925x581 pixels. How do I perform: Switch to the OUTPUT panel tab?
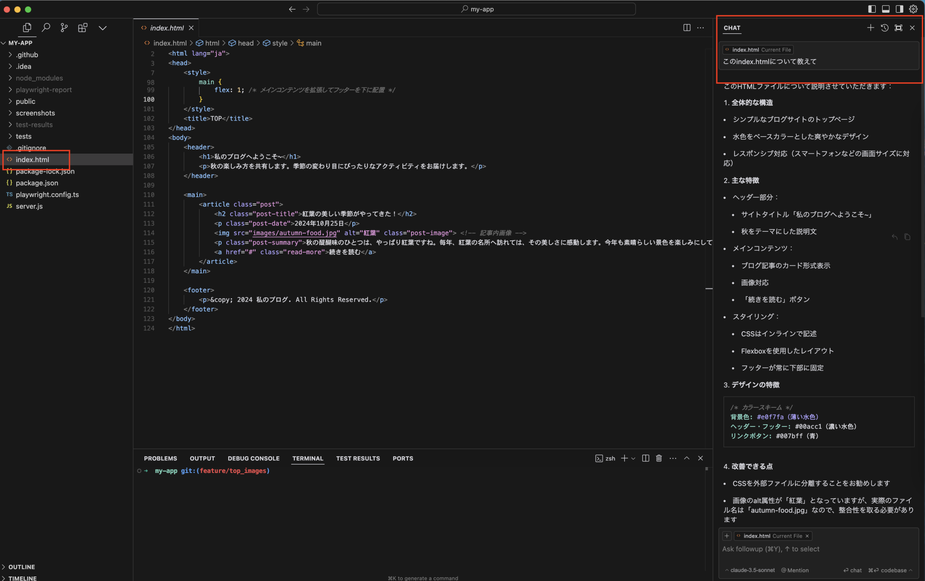202,459
